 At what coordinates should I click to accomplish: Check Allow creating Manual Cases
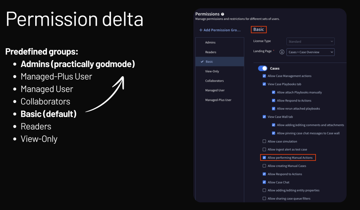pos(264,166)
